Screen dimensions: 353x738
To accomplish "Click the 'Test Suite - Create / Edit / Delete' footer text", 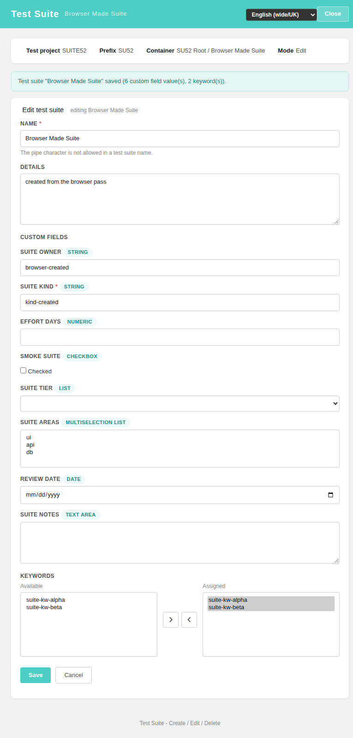I will pos(180,723).
